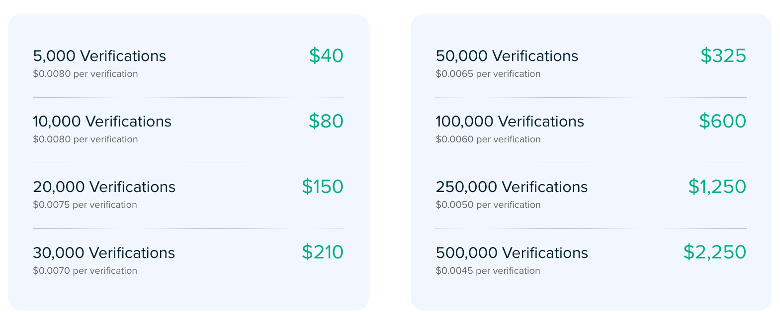Select the 20,000 Verifications option
This screenshot has width=780, height=312.
104,187
